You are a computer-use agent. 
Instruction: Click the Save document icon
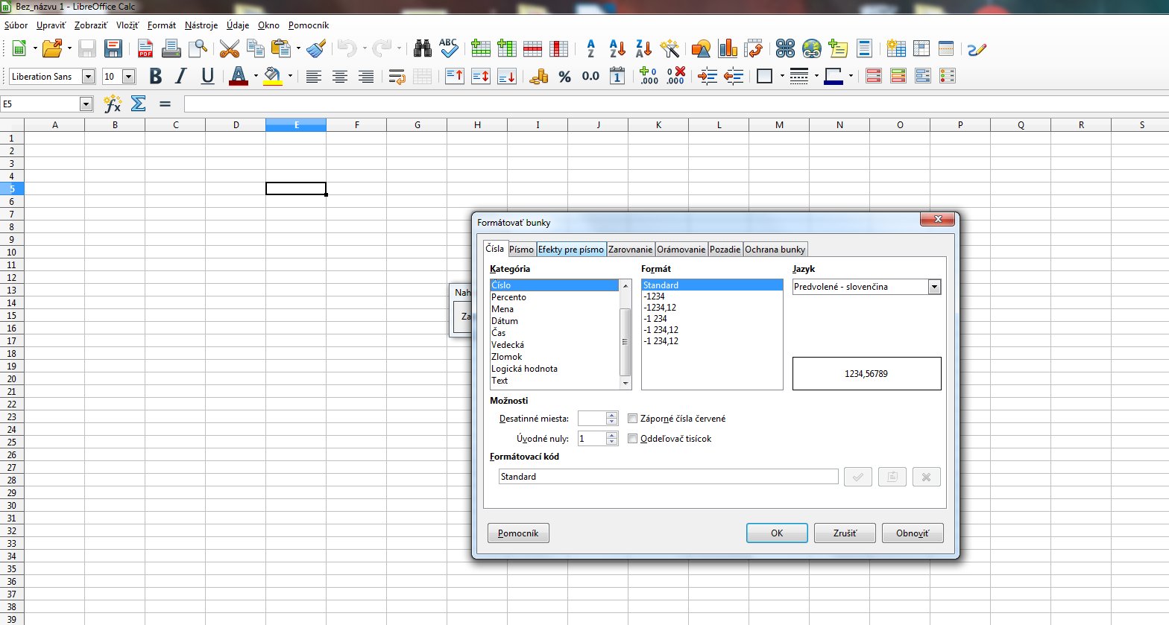click(87, 49)
